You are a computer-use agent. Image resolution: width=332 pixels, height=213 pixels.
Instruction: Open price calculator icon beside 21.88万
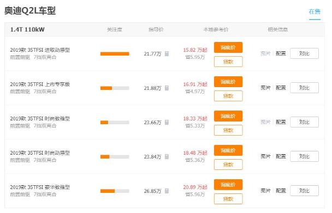[167, 88]
